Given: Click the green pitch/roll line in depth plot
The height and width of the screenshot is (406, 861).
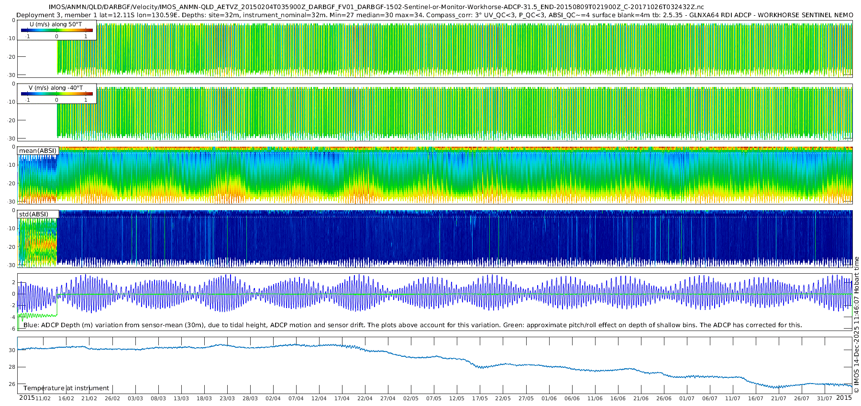Looking at the screenshot, I should tap(37, 315).
